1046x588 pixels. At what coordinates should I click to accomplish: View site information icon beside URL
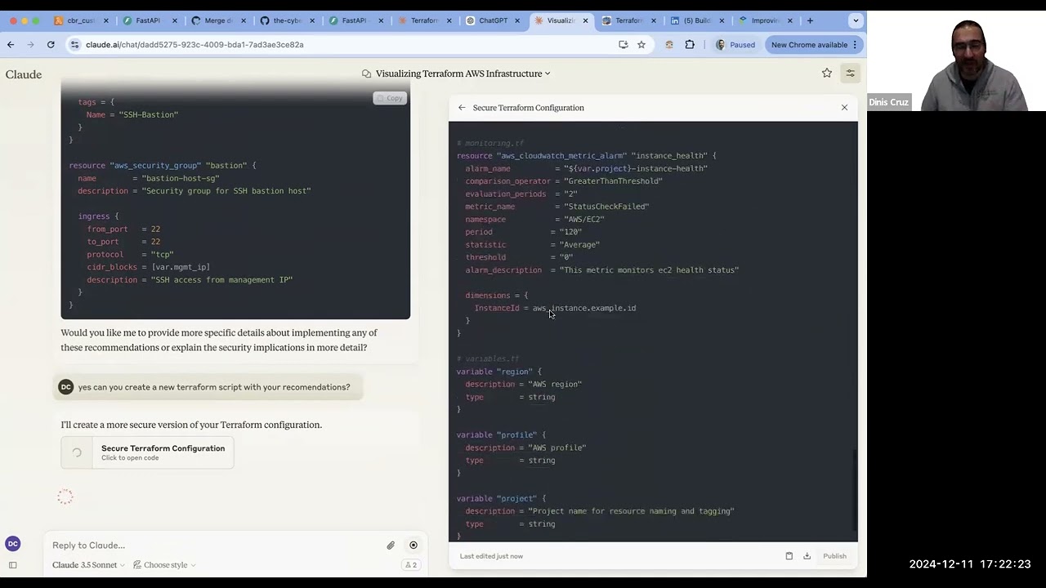74,45
